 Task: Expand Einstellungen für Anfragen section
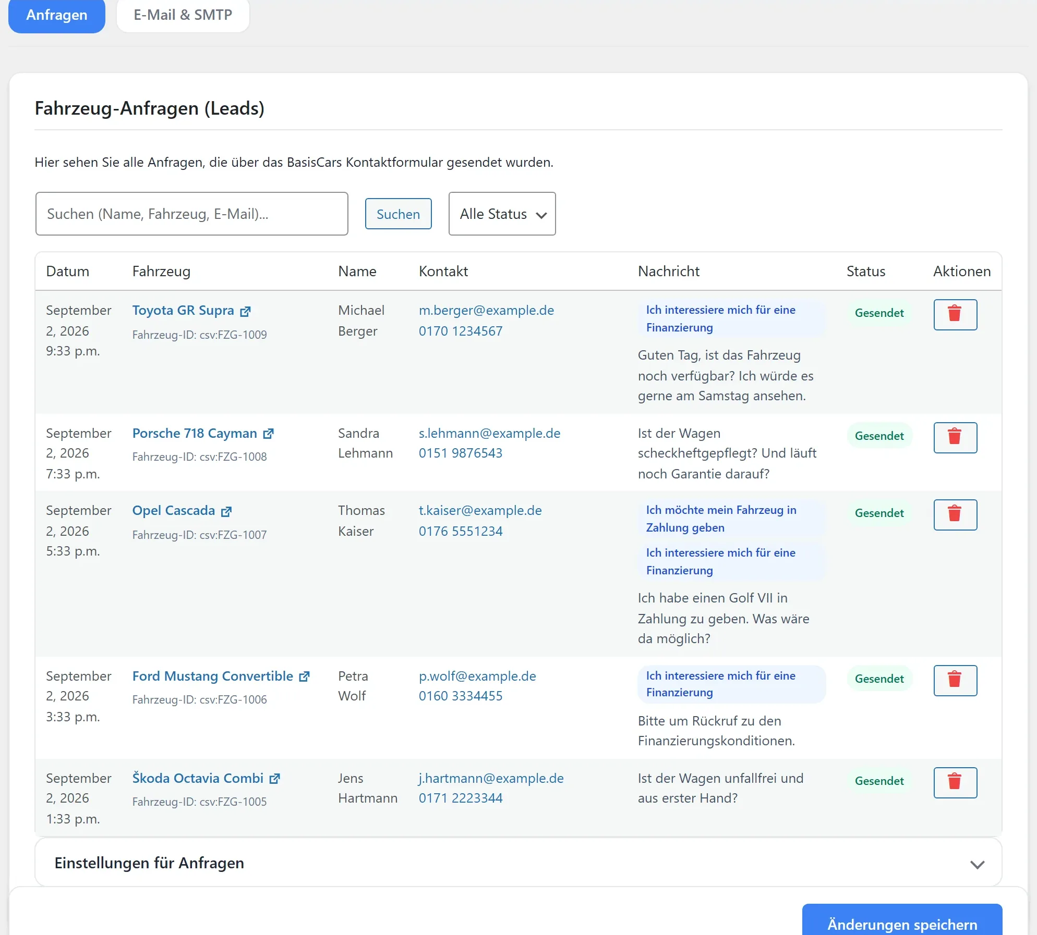[x=518, y=863]
